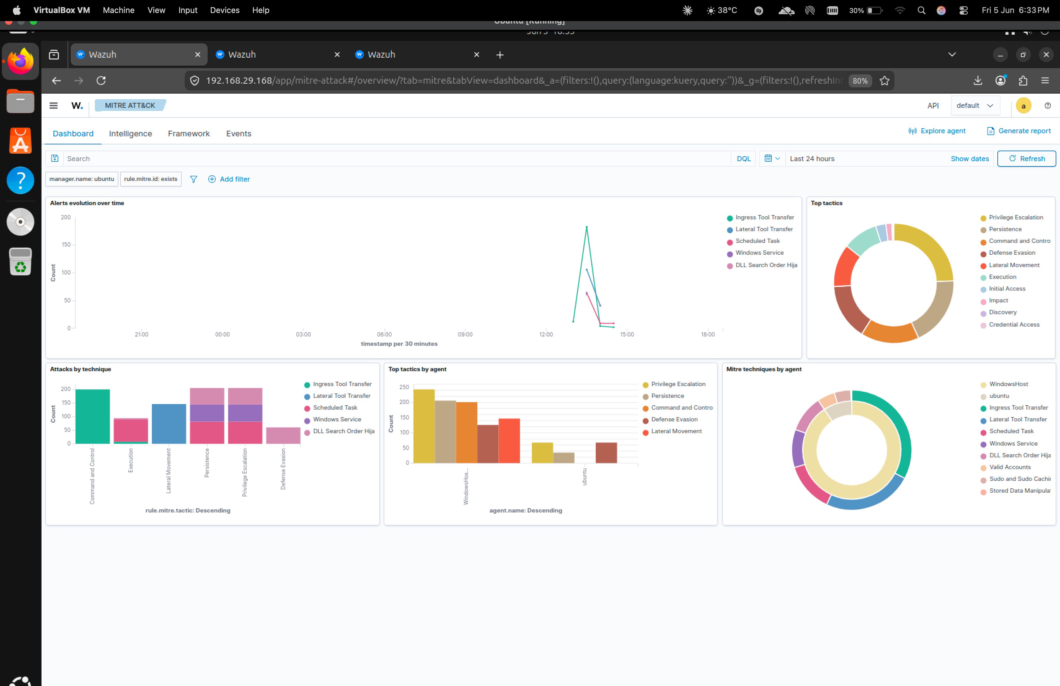Click the 80% zoom level indicator
Screen dimensions: 1060x686
coord(859,81)
